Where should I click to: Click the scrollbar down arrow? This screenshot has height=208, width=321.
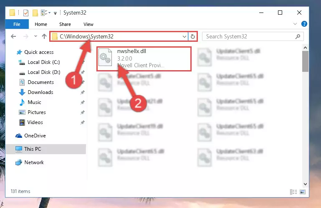click(x=305, y=184)
